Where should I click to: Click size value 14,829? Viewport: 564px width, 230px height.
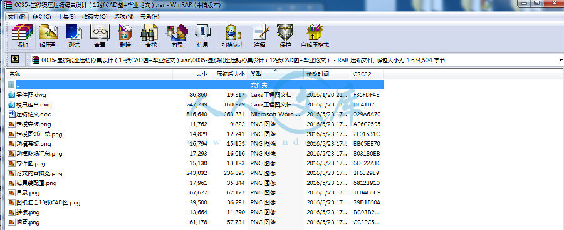(x=198, y=134)
